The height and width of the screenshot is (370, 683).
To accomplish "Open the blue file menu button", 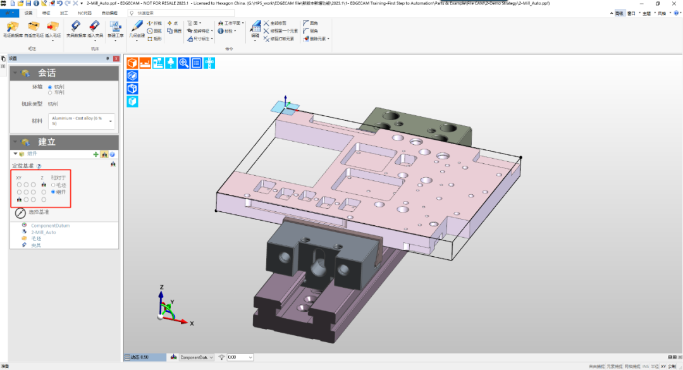I will 9,13.
